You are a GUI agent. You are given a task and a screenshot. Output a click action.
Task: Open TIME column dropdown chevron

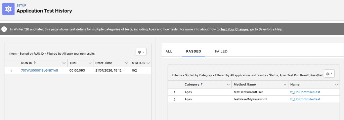(x=90, y=63)
